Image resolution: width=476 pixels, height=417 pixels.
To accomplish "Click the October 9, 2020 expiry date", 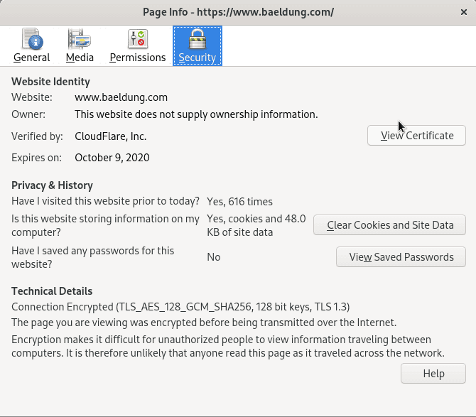I will (x=112, y=158).
